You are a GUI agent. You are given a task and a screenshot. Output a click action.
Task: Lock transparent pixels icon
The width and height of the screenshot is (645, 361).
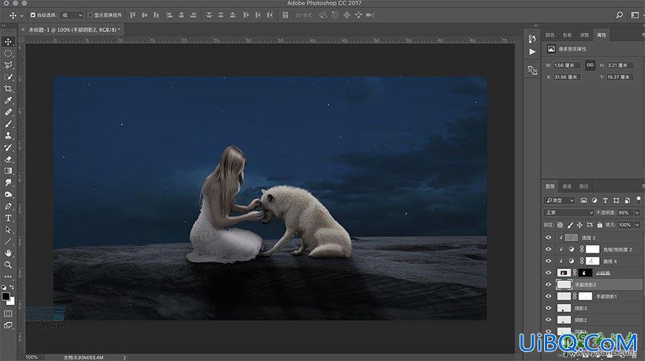tap(560, 225)
